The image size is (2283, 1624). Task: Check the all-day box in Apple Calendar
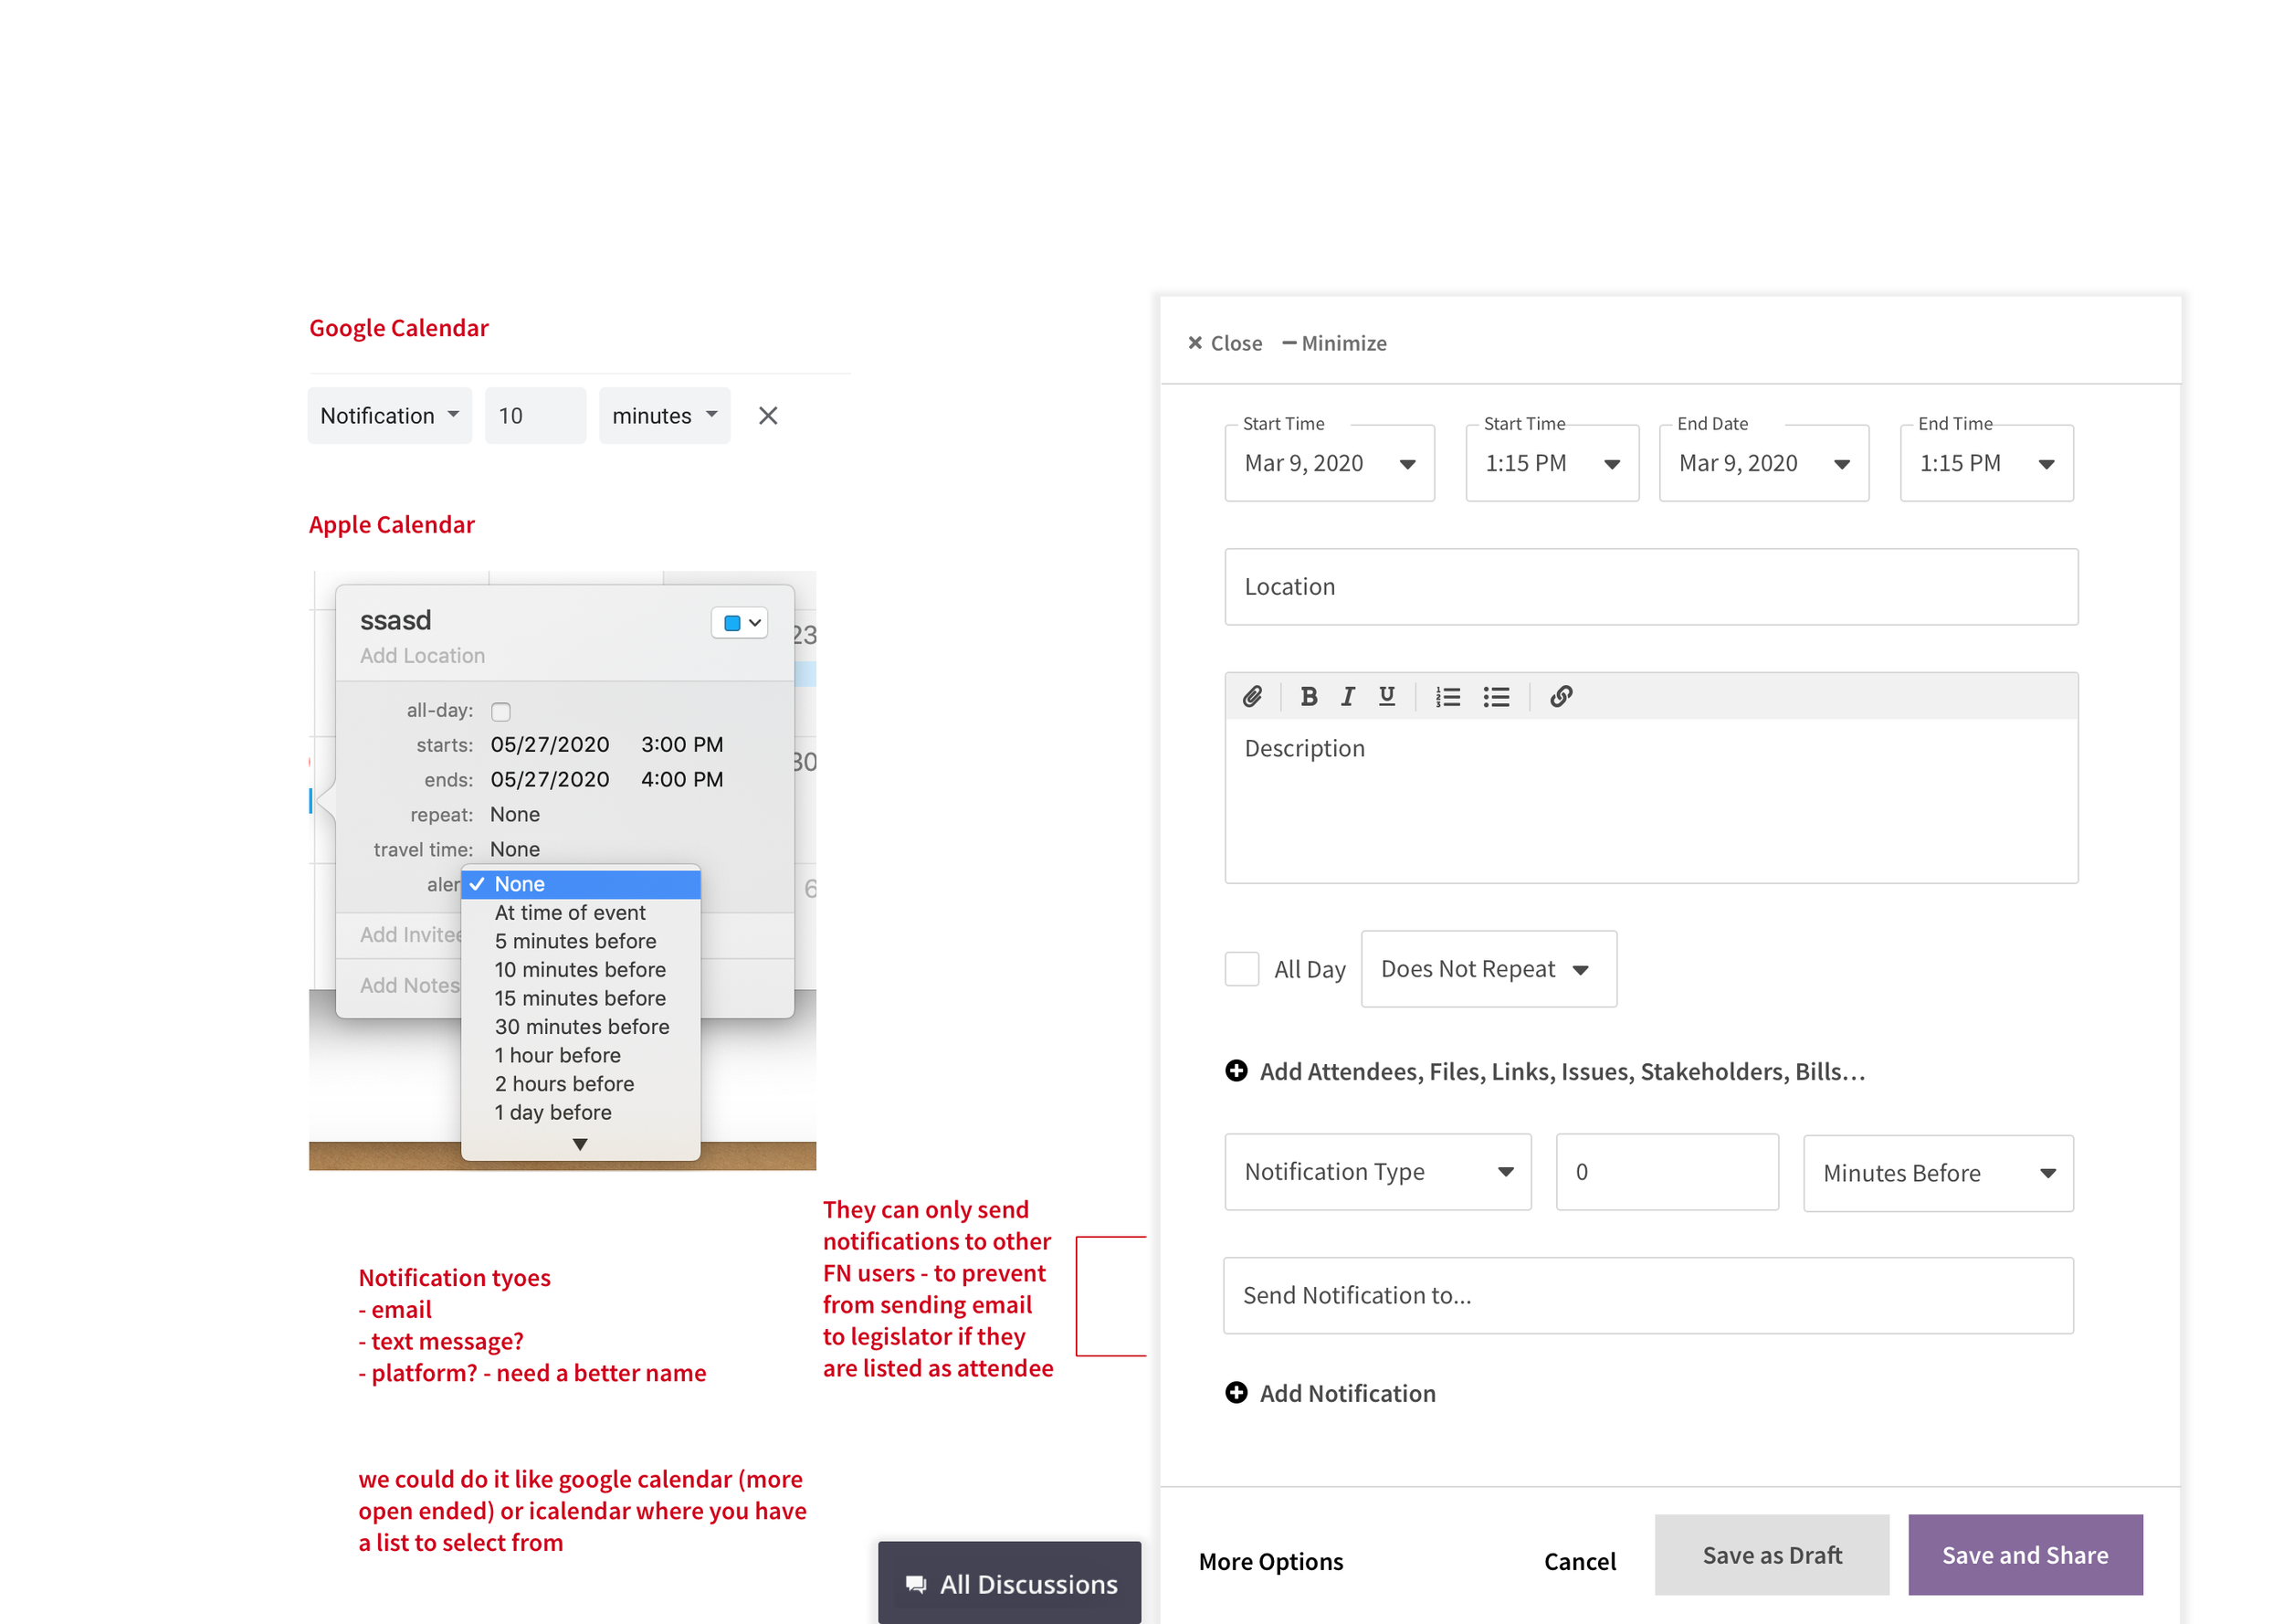[500, 711]
